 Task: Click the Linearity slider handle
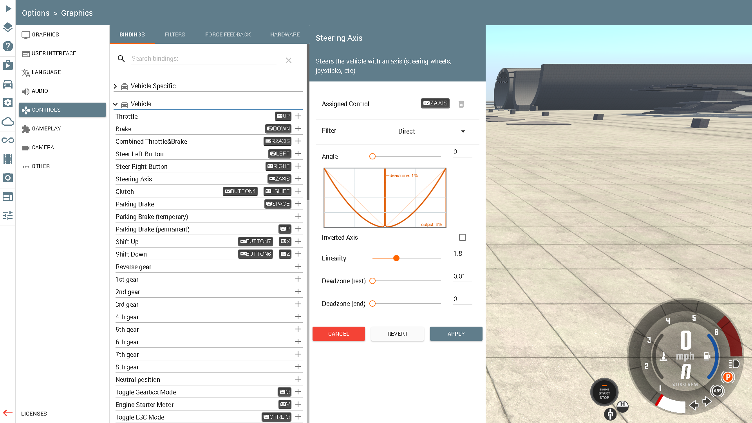396,258
